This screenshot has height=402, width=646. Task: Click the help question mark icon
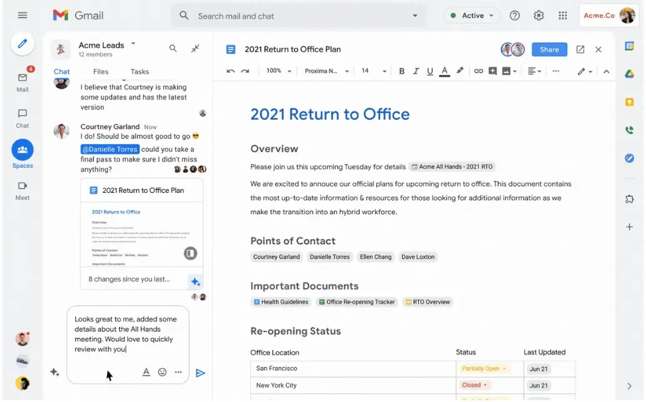tap(515, 16)
